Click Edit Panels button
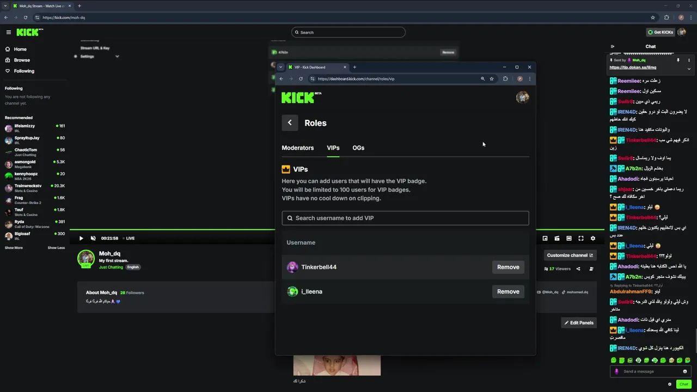 pyautogui.click(x=579, y=323)
